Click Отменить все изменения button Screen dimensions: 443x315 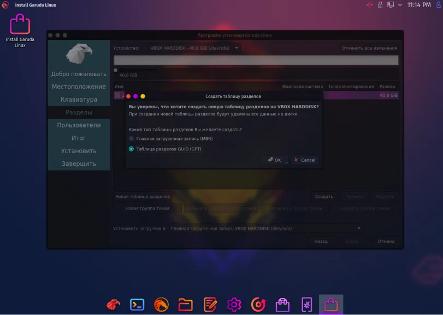point(369,48)
